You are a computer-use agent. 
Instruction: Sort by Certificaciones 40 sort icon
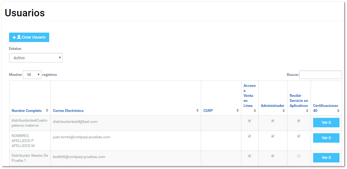coord(338,110)
